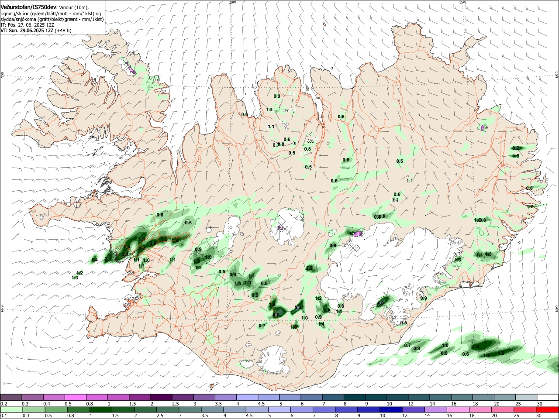Pick the grey-green swatch starting at 3 in green scale
The image size is (559, 419).
[189, 409]
